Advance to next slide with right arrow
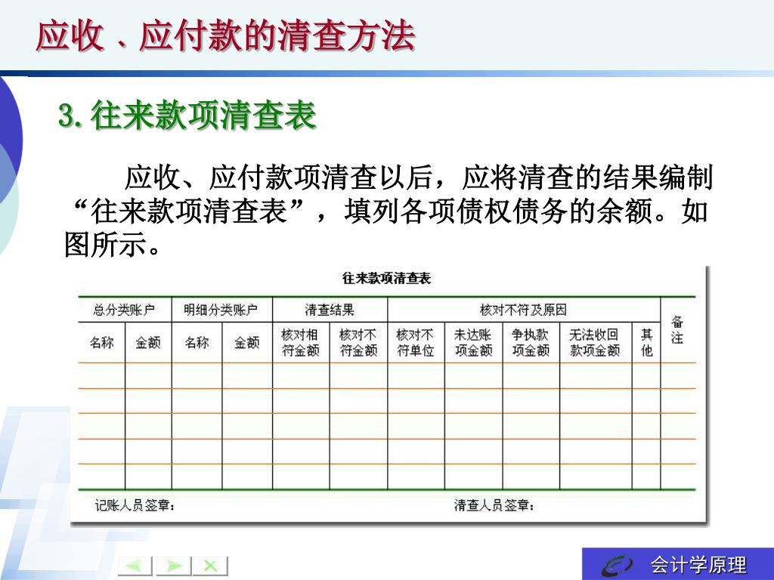This screenshot has height=580, width=774. click(173, 565)
